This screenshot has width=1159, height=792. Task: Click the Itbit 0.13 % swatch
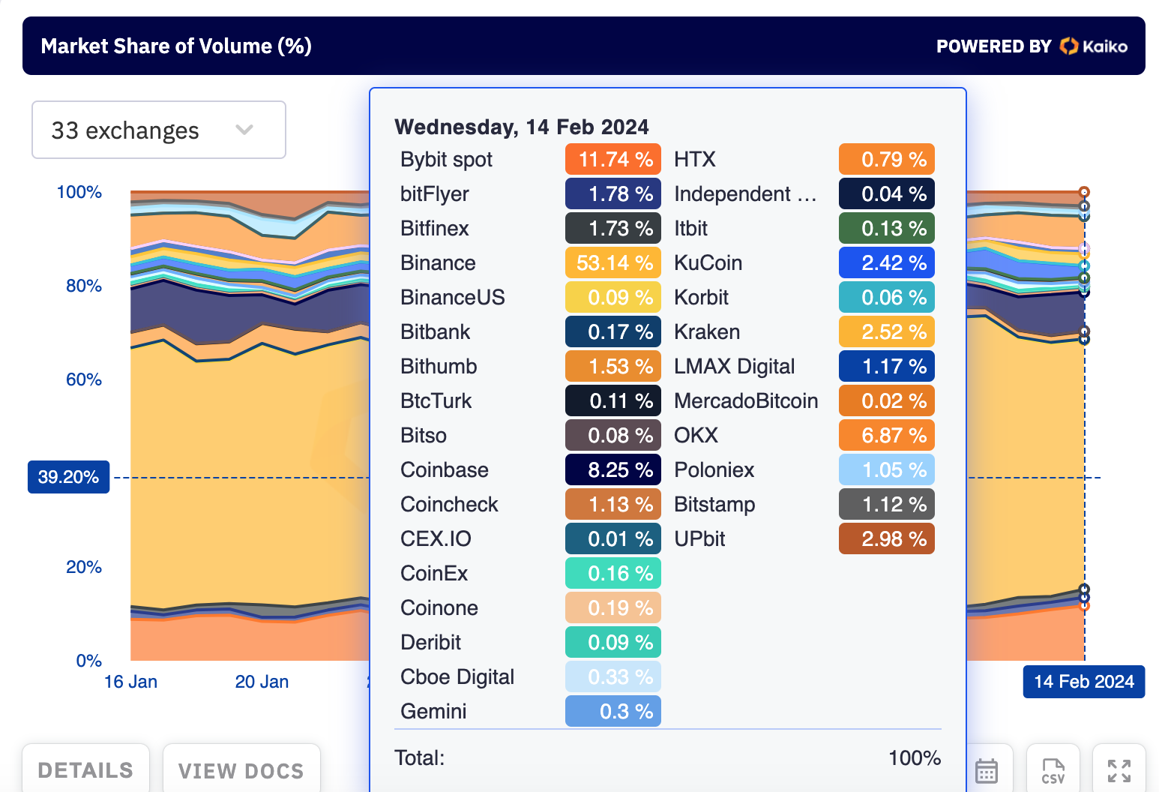[x=887, y=229]
